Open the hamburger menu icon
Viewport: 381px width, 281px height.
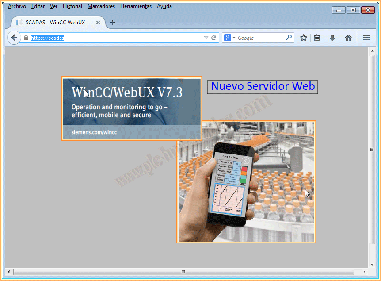pos(366,38)
